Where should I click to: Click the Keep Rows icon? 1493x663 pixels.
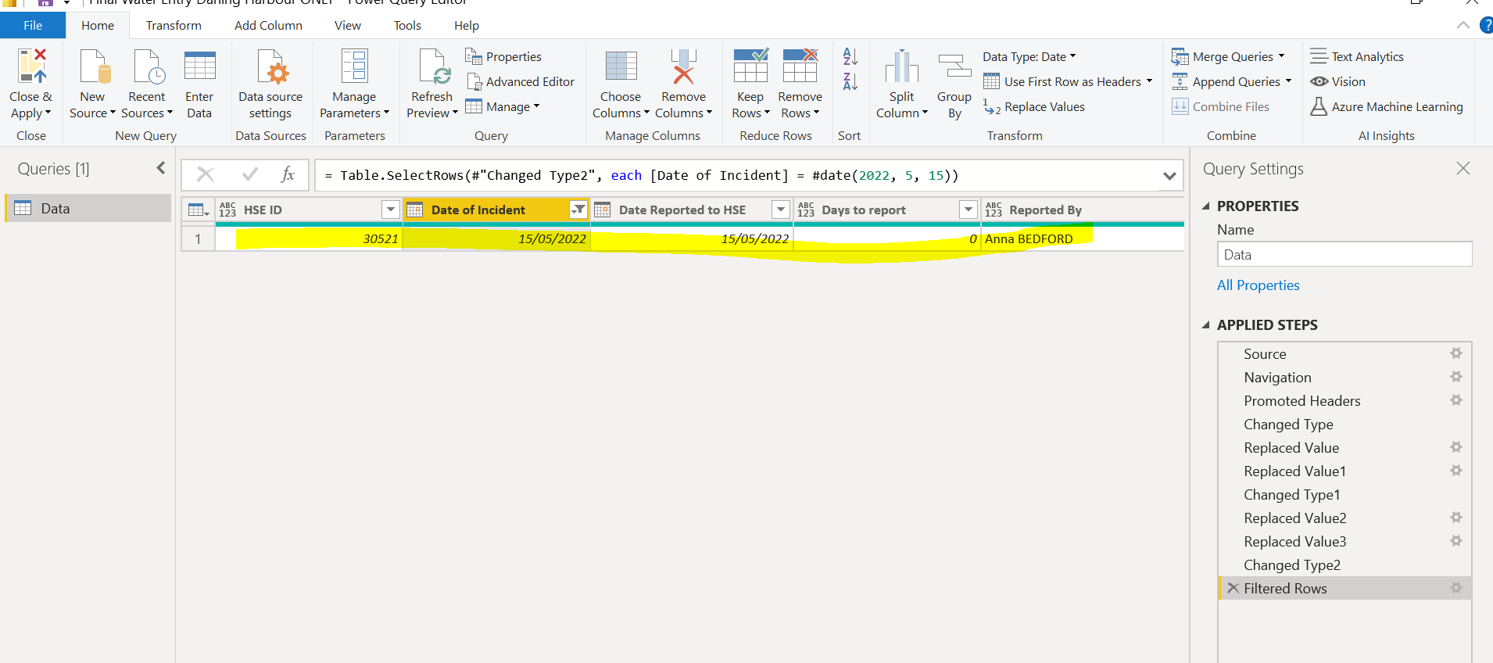[750, 66]
